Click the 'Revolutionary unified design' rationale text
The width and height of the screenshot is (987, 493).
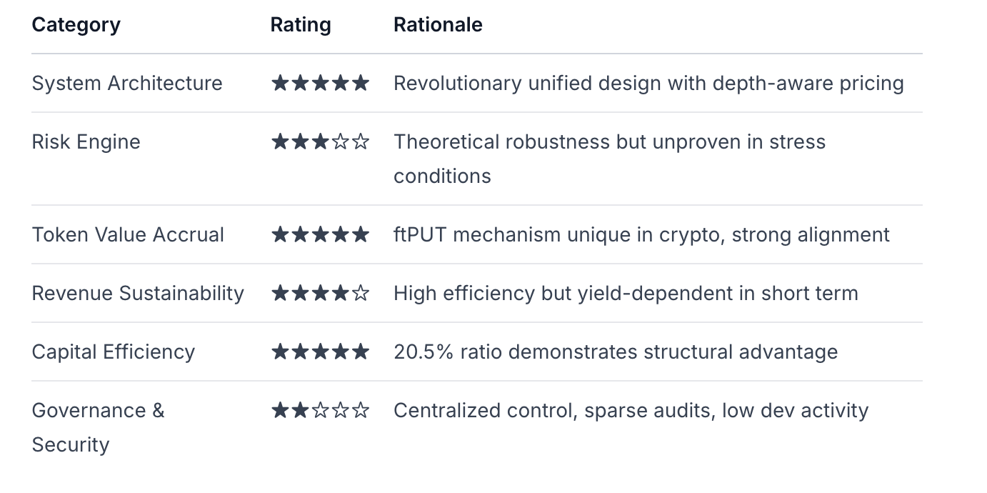648,84
